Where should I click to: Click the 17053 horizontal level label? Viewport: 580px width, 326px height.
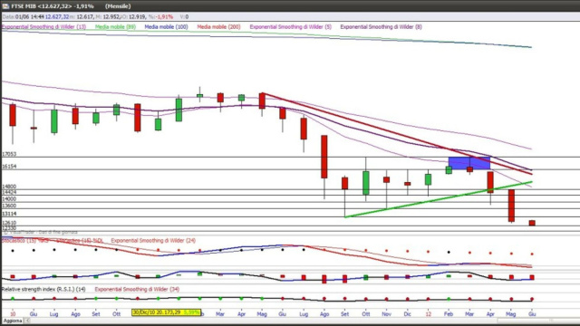coord(9,154)
